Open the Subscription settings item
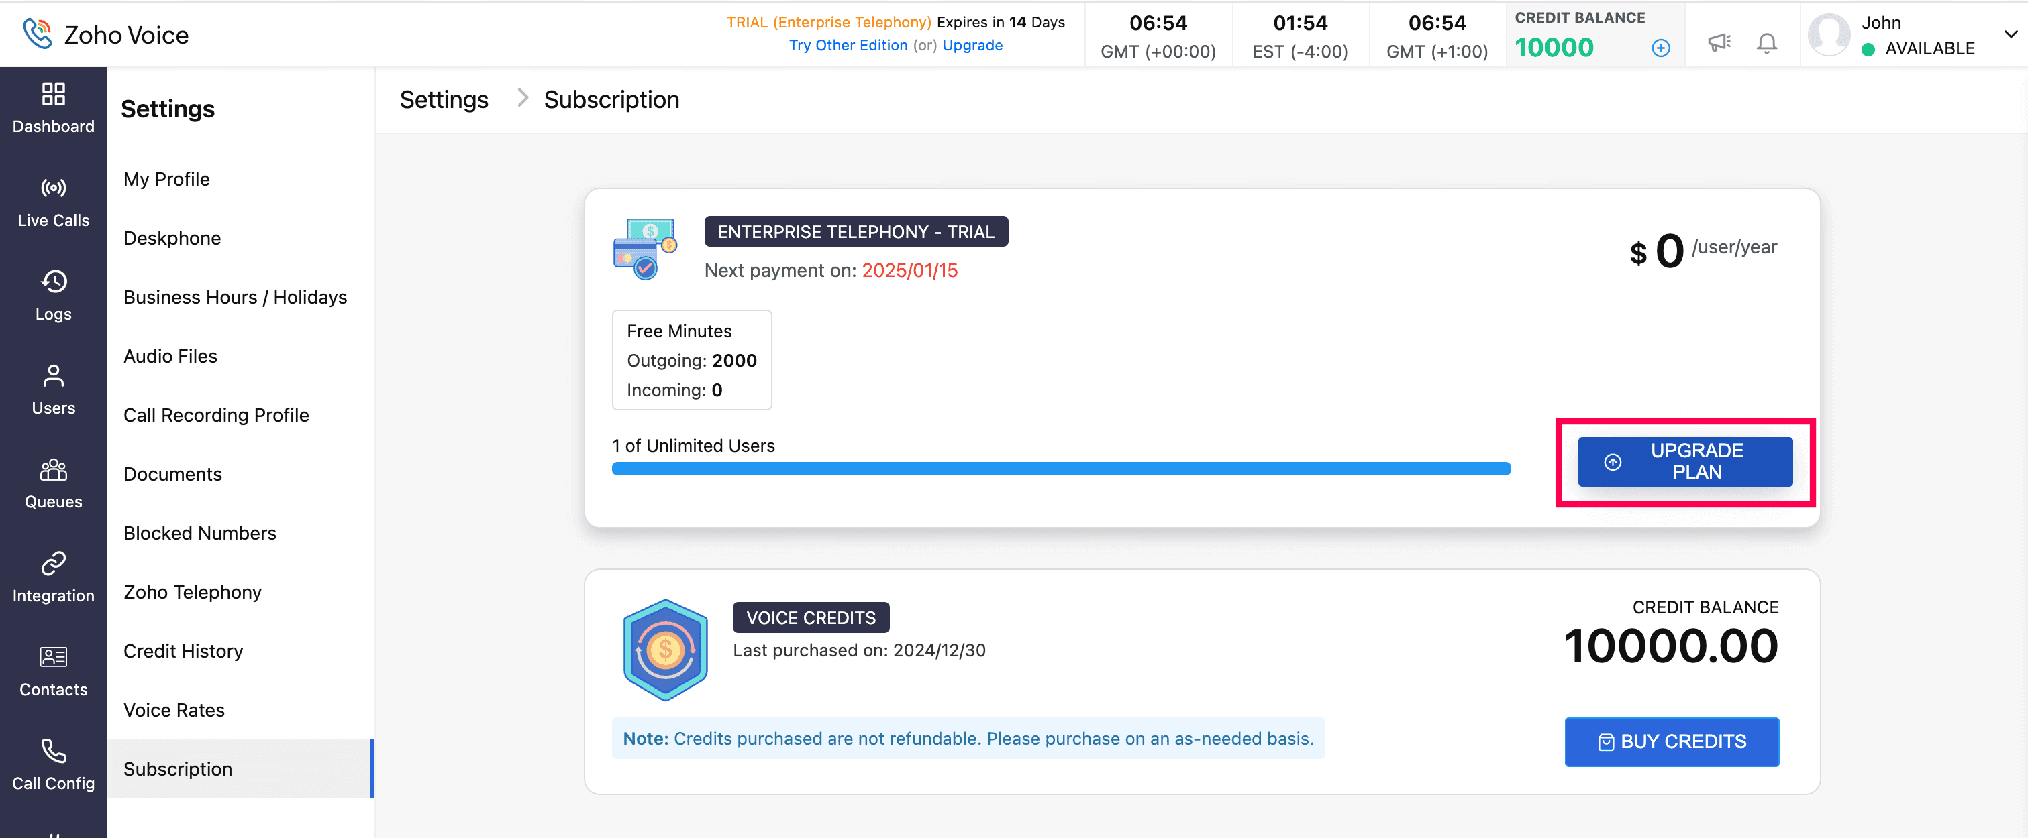 (x=178, y=769)
